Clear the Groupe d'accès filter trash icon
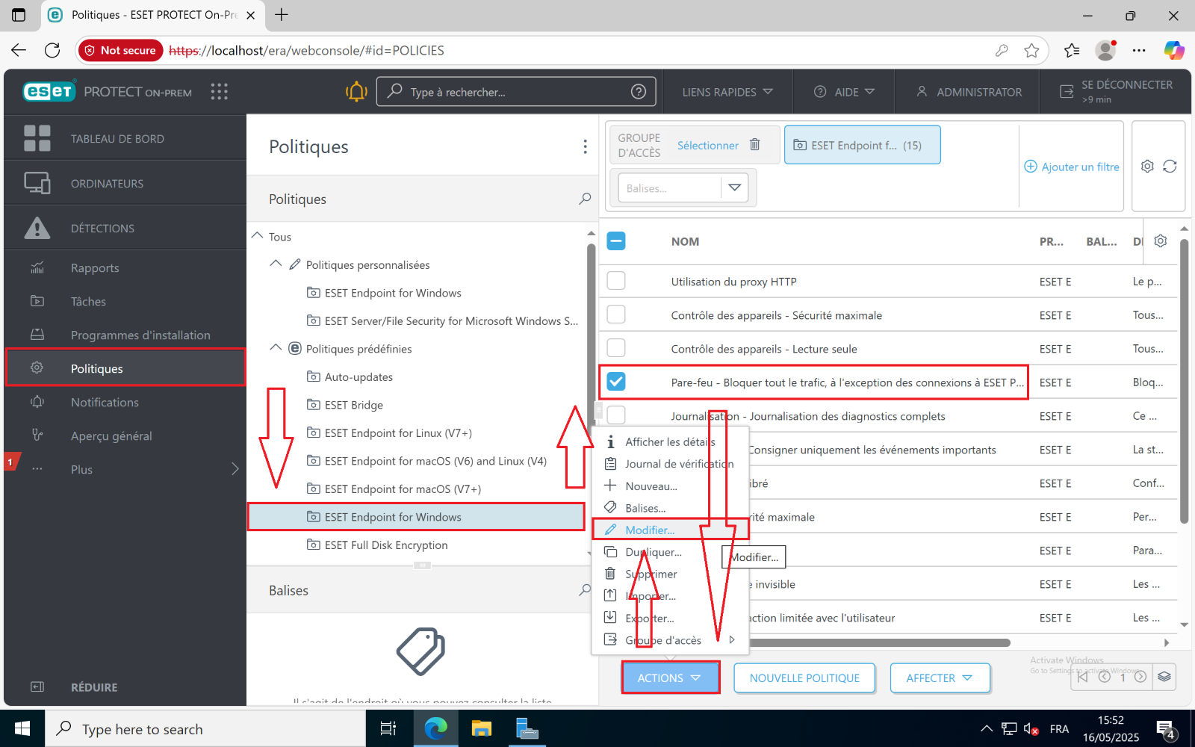This screenshot has width=1195, height=747. [755, 144]
